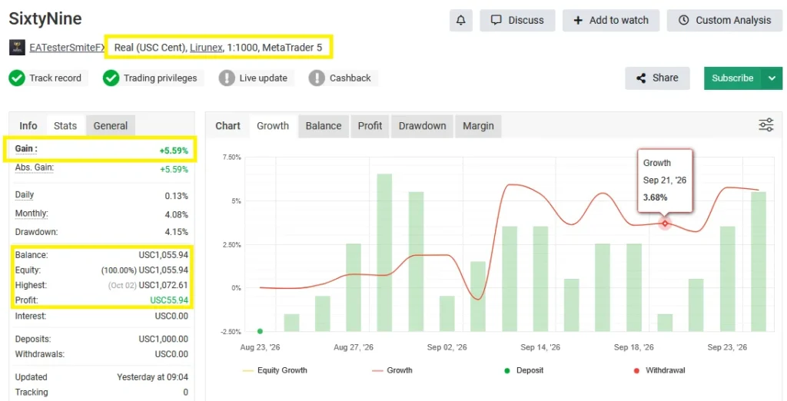Click the Sep 21 growth data point
This screenshot has width=787, height=401.
pyautogui.click(x=665, y=224)
